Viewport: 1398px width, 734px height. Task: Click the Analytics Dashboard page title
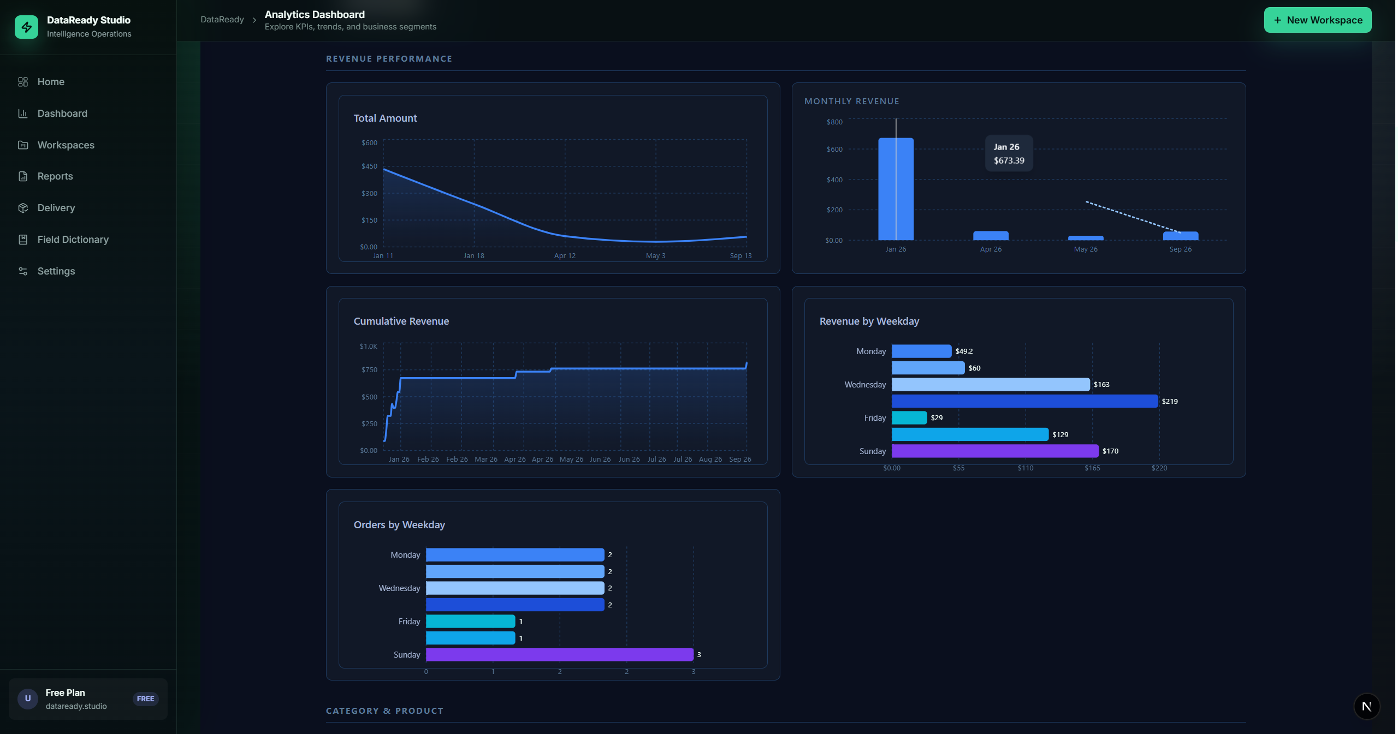pyautogui.click(x=315, y=15)
